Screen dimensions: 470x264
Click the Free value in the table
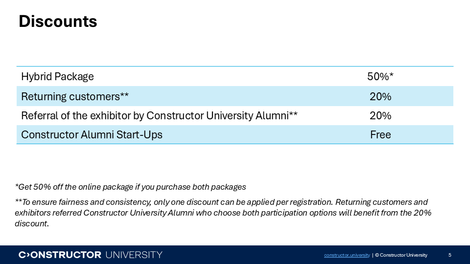coord(380,135)
